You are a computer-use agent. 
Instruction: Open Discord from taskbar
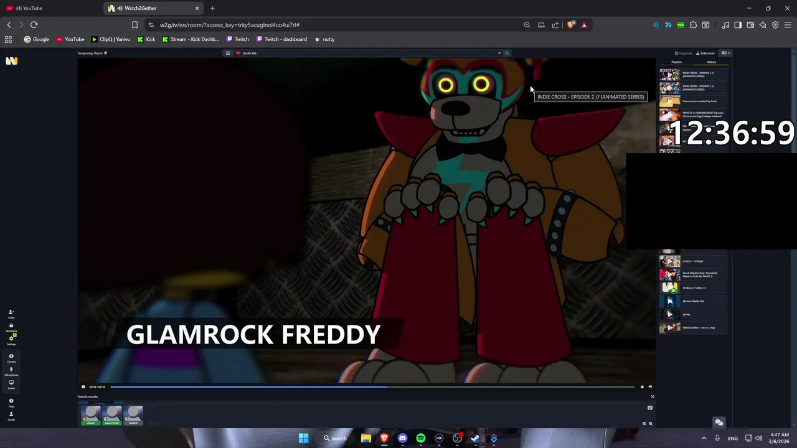[x=402, y=438]
